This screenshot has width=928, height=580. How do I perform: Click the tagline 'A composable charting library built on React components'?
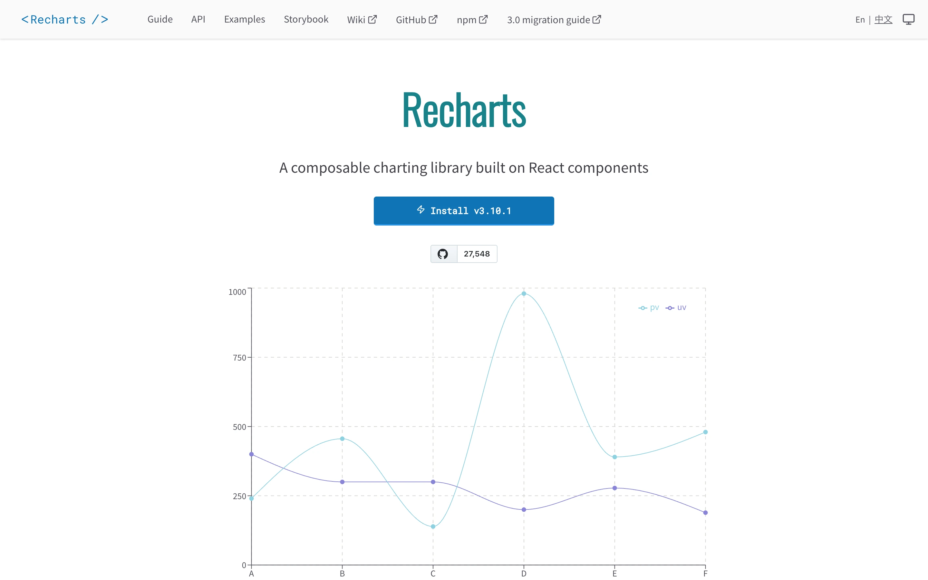coord(464,168)
